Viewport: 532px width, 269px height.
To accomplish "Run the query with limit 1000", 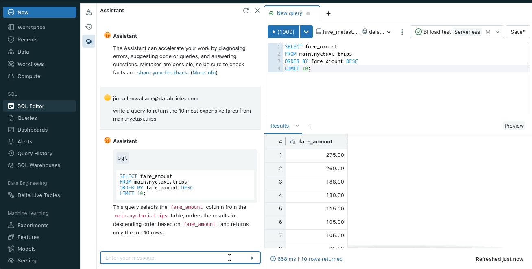I will point(283,32).
